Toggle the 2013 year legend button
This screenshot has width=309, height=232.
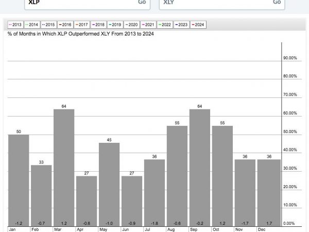click(x=15, y=25)
